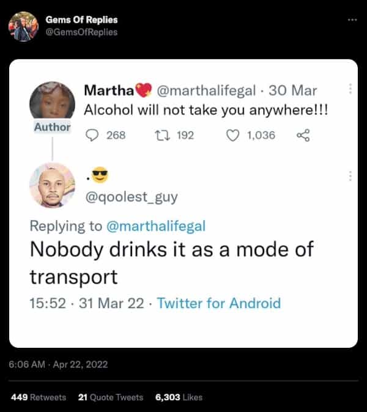Open the three-dot menu on Gems Of Replies post
367x412 pixels.
(351, 20)
